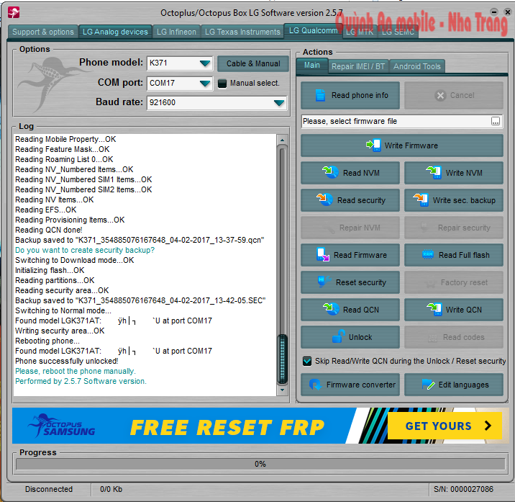This screenshot has width=515, height=502.
Task: Click the Reset security icon
Action: pos(324,282)
